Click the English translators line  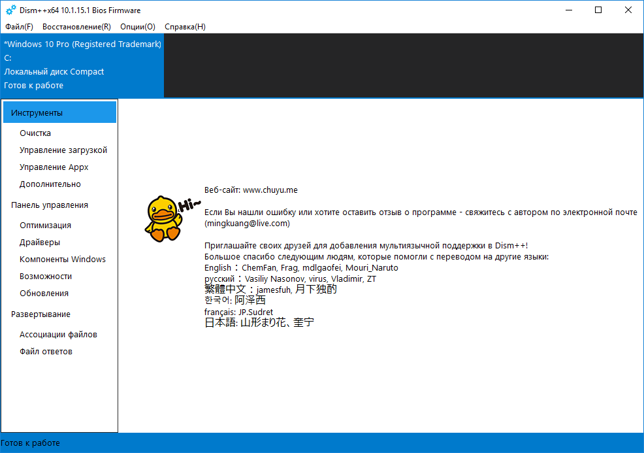[x=301, y=267]
